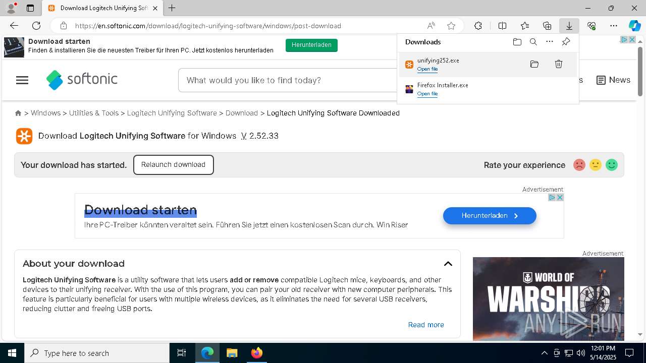Open file link for Firefox Installer.exe
646x363 pixels.
click(x=427, y=94)
